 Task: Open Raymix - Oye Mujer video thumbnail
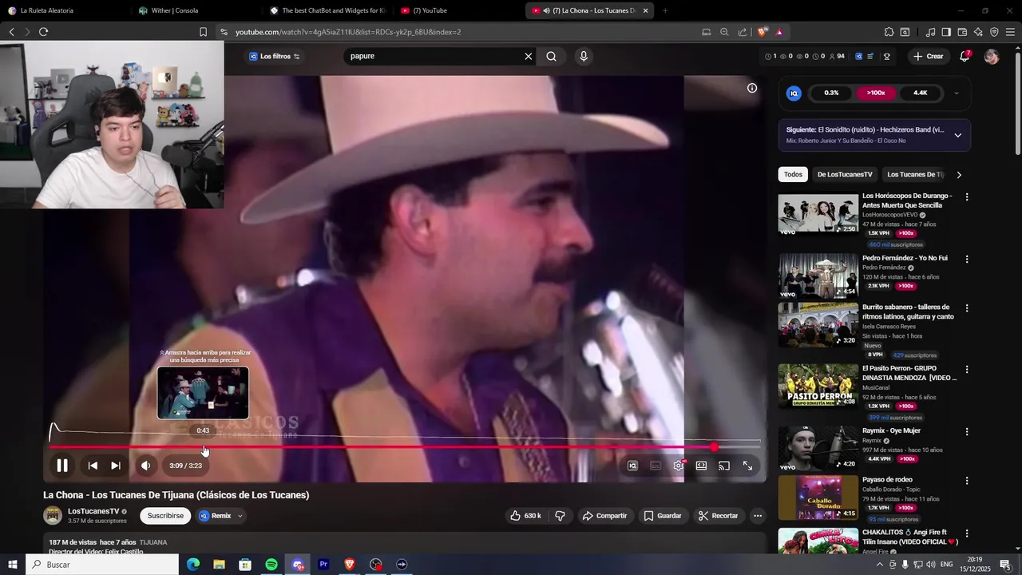click(818, 449)
